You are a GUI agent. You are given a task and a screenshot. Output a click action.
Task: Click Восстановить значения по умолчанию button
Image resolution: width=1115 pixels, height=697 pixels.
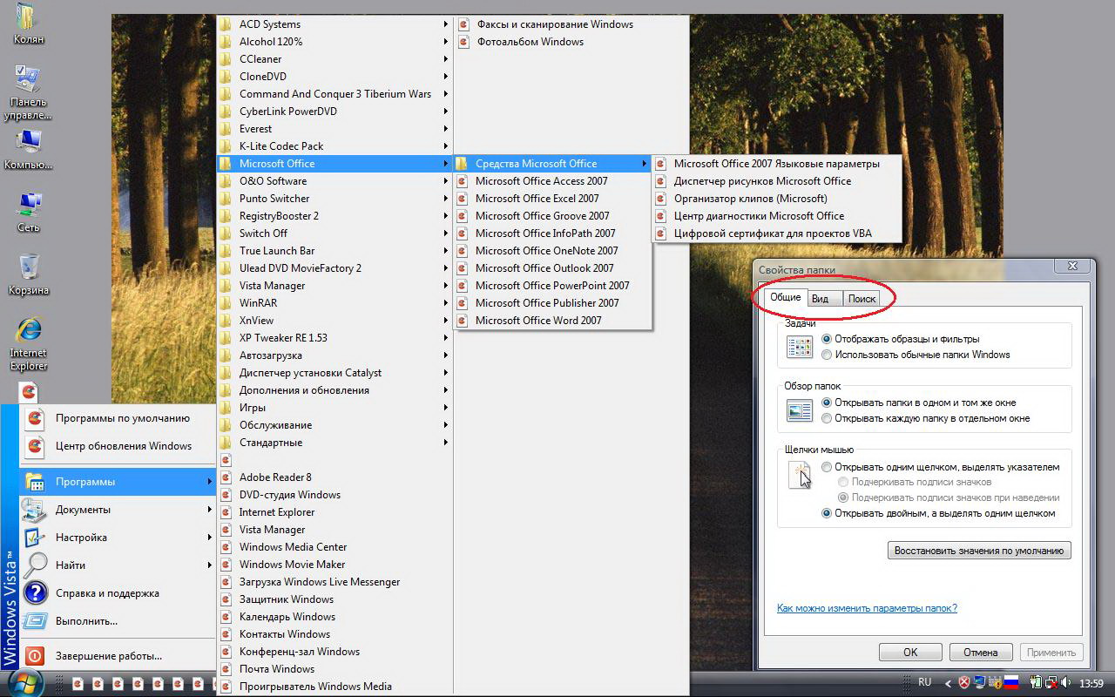979,551
